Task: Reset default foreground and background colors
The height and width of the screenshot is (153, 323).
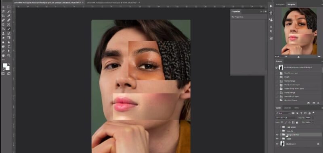Action: pos(3,69)
